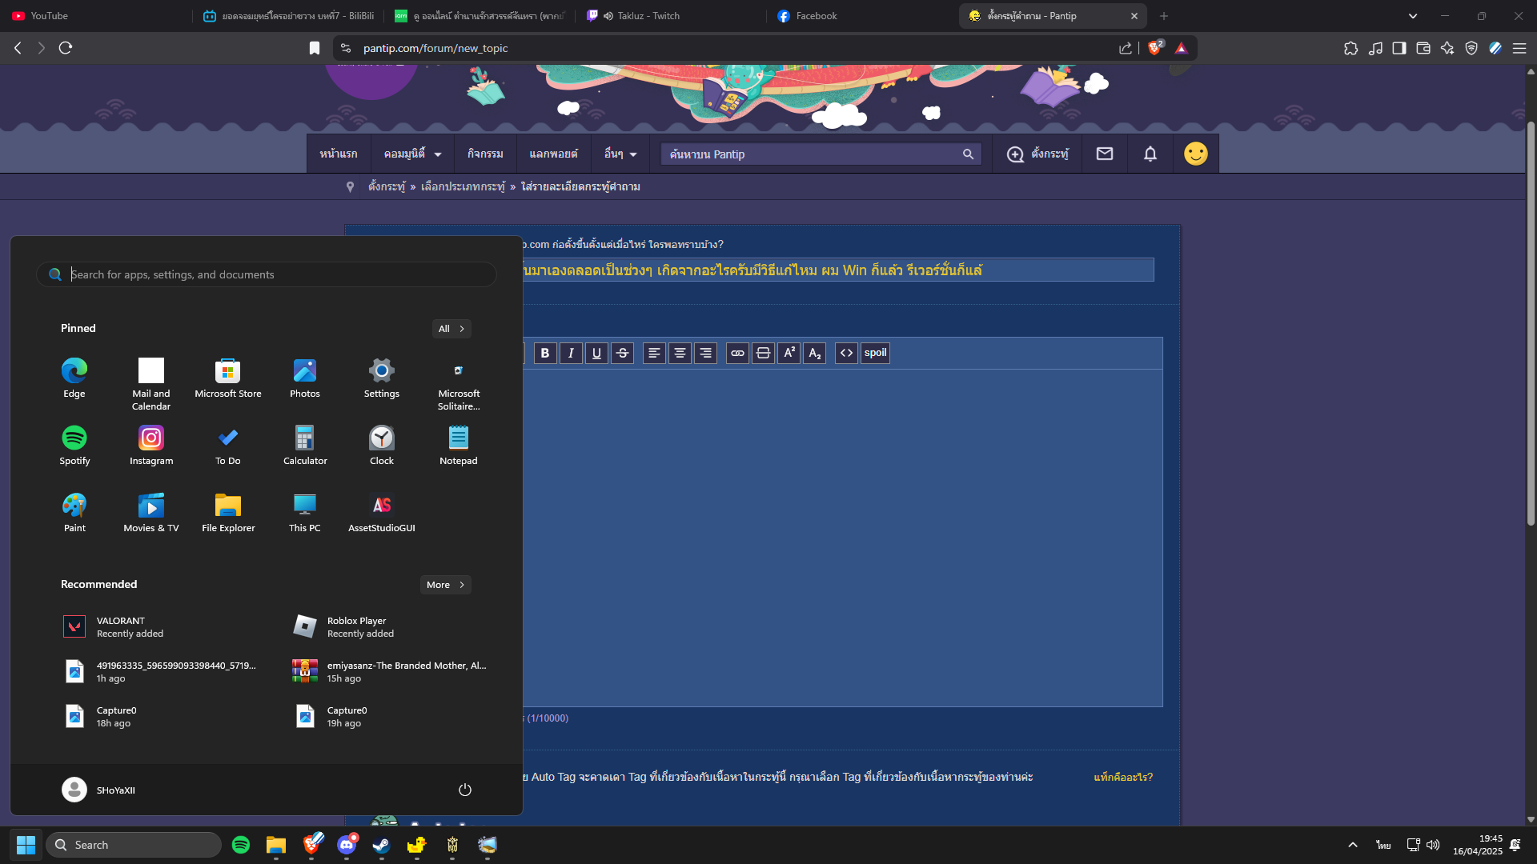Insert a link in editor

(737, 353)
